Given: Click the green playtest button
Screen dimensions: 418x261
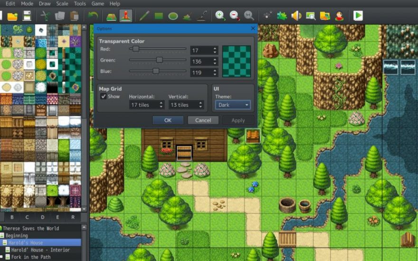Looking at the screenshot, I should 358,16.
